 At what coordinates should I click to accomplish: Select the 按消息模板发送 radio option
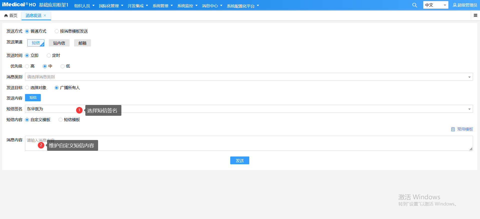pyautogui.click(x=57, y=31)
